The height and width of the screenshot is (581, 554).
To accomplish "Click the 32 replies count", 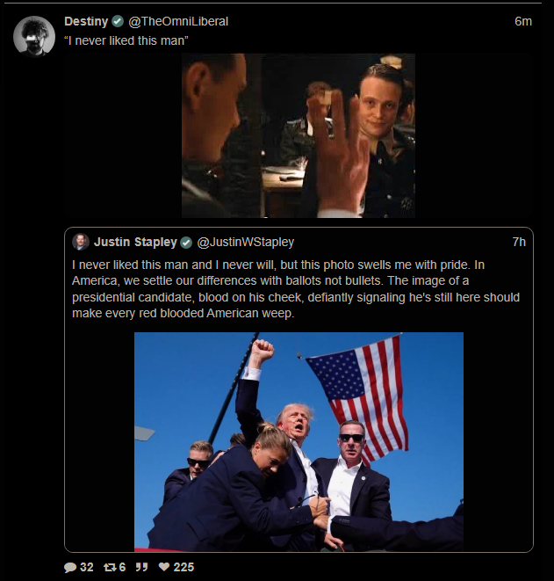I will (87, 567).
